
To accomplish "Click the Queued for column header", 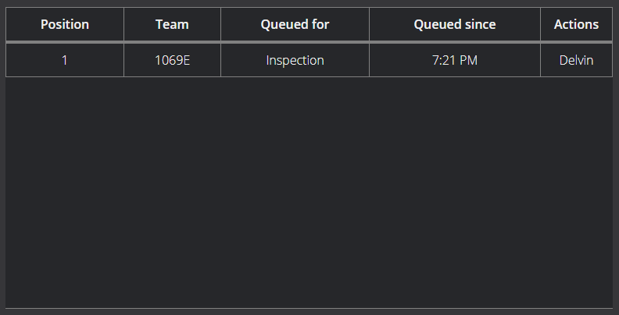I will (x=295, y=24).
